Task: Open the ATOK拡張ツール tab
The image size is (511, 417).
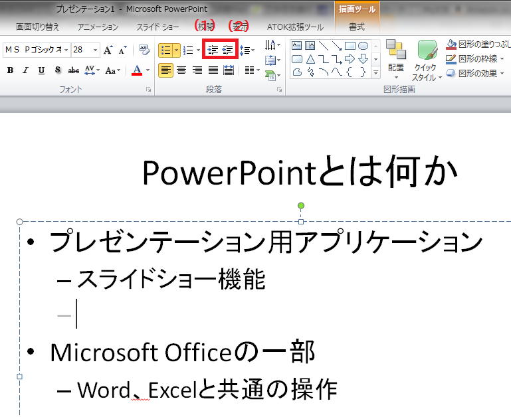Action: point(295,27)
